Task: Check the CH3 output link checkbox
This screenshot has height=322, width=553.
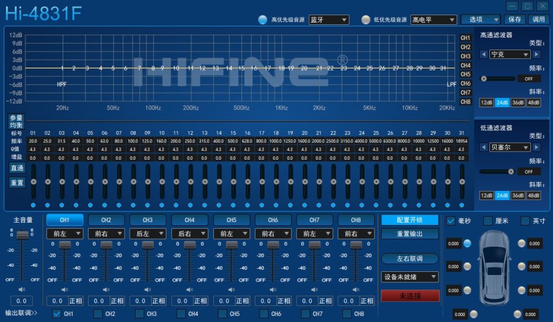Action: pyautogui.click(x=140, y=313)
